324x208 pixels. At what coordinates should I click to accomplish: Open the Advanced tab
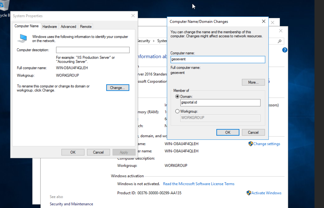68,26
